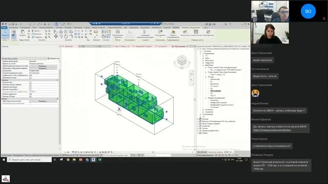Open Chrome from the taskbar
Viewport: 328px width, 184px height.
point(68,159)
